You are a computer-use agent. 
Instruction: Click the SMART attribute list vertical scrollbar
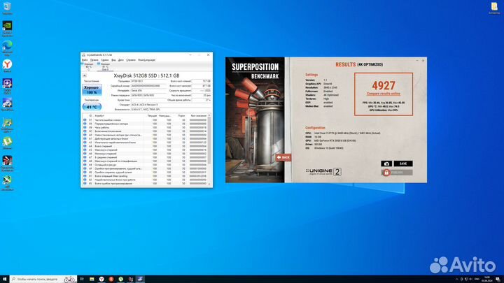pos(209,150)
